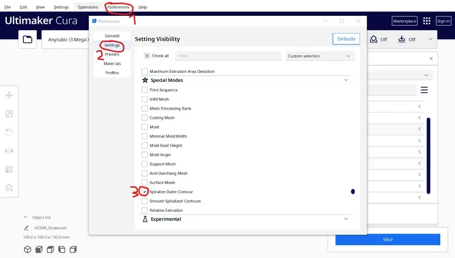This screenshot has width=455, height=258.
Task: Open the Settings menu in menu bar
Action: click(x=61, y=7)
